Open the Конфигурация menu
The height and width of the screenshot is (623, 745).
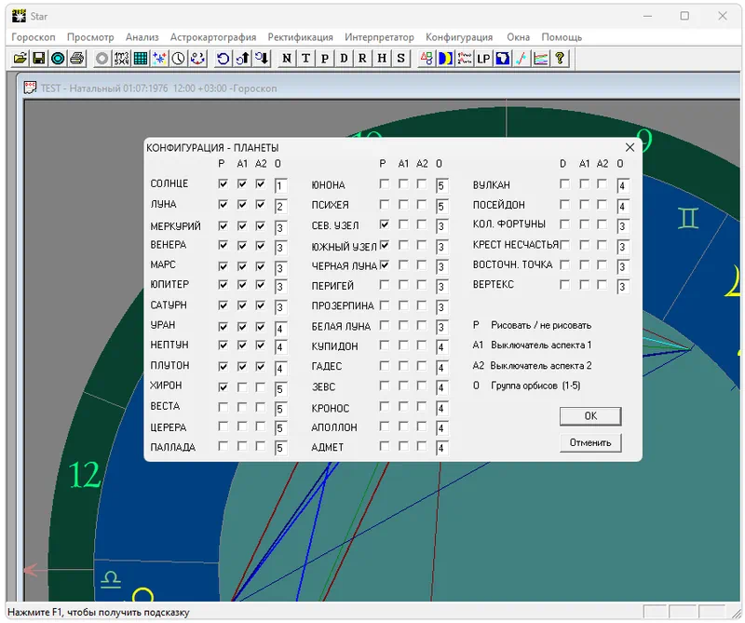coord(459,37)
